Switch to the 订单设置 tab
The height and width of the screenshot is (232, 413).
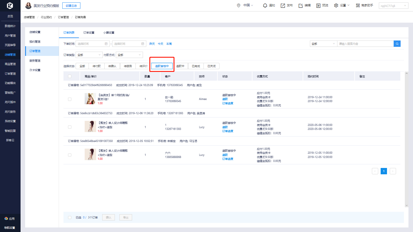coord(89,33)
